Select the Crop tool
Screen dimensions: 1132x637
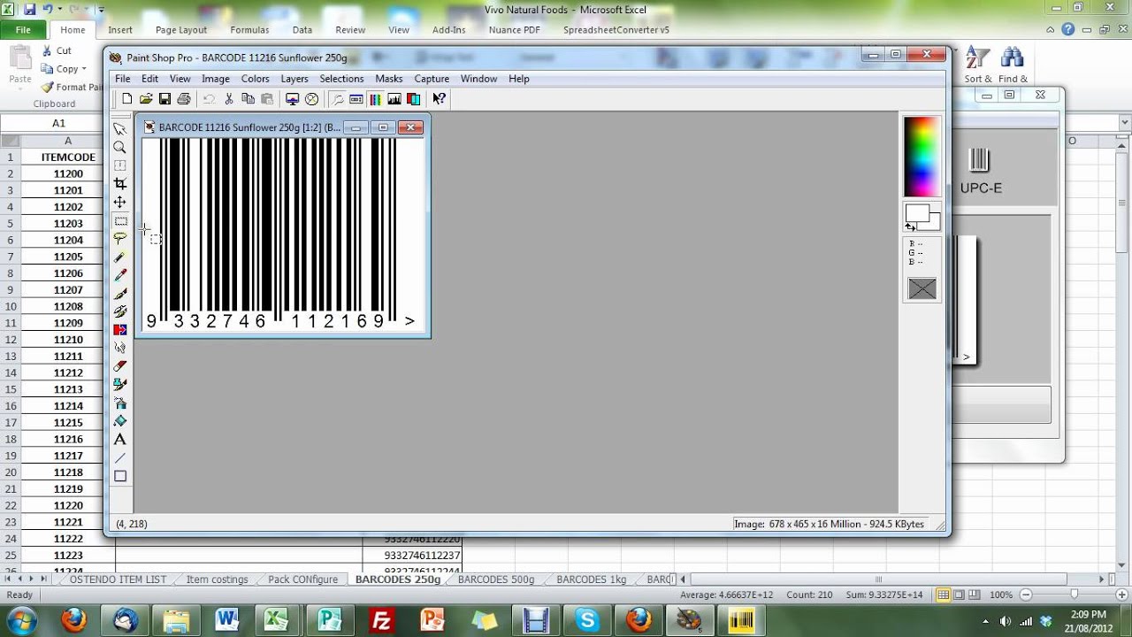[120, 184]
